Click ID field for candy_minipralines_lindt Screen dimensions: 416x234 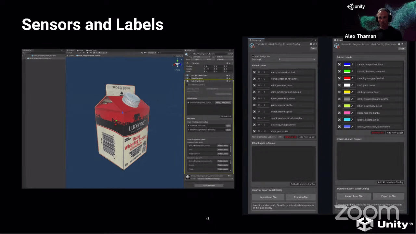pyautogui.click(x=263, y=72)
